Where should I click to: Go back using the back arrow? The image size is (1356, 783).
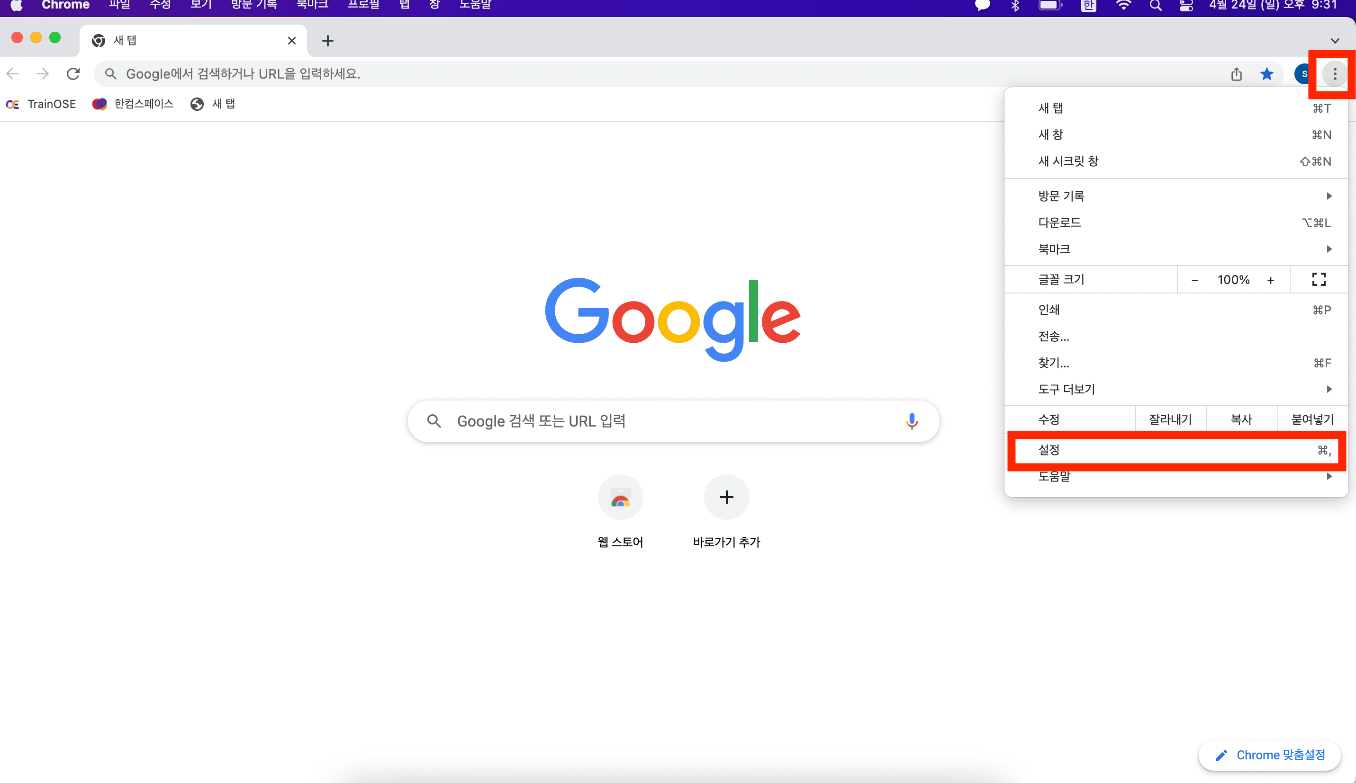click(12, 74)
